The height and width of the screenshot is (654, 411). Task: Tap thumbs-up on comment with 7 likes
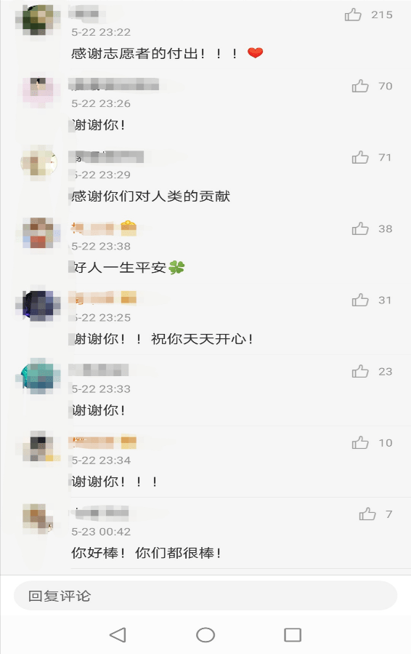pos(367,514)
